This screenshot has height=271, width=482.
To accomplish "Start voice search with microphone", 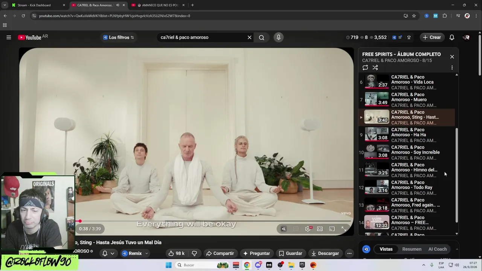I will pos(279,37).
